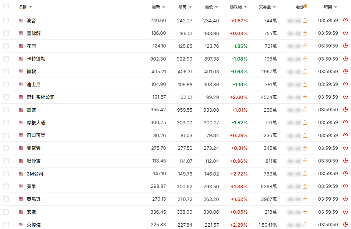Click the lock icon in the 英偉達 row
This screenshot has height=229, width=351.
(x=305, y=225)
